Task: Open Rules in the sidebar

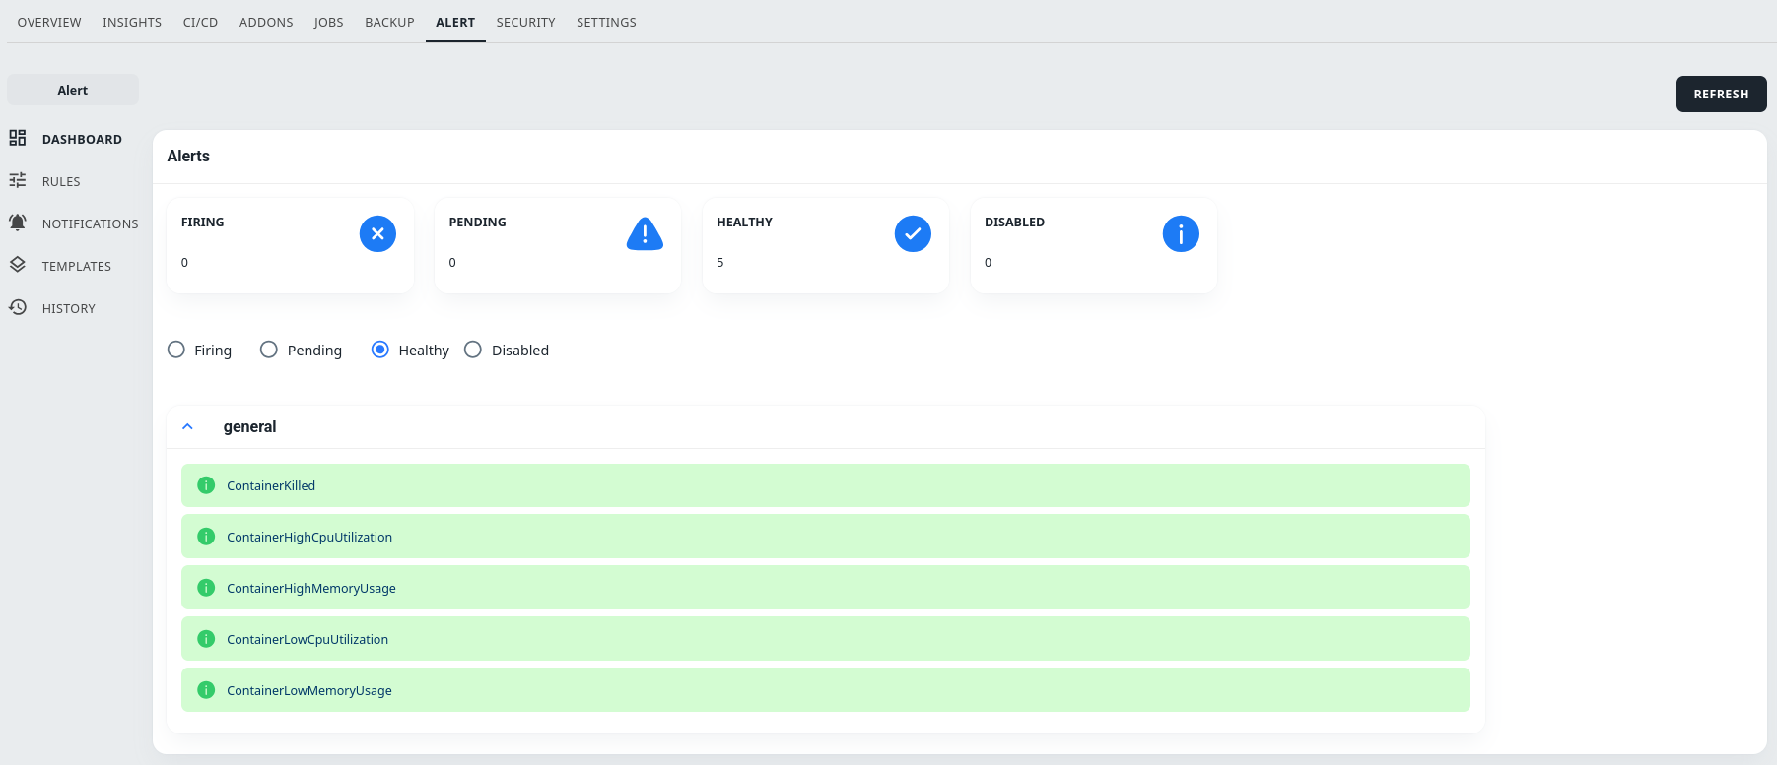Action: click(x=61, y=181)
